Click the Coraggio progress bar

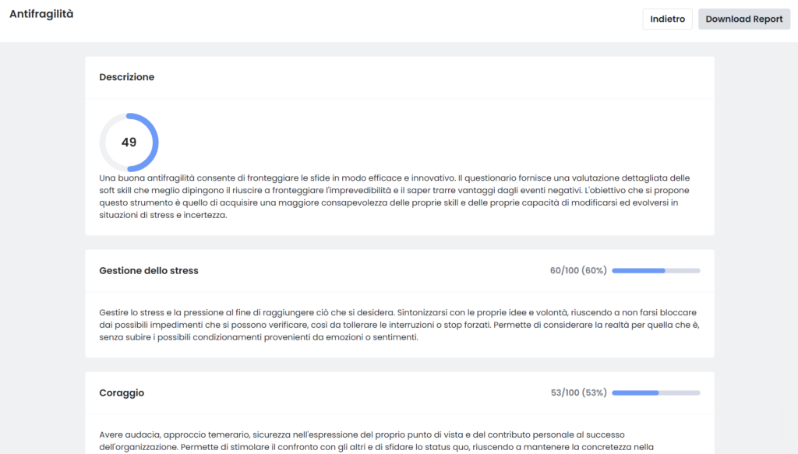[656, 392]
